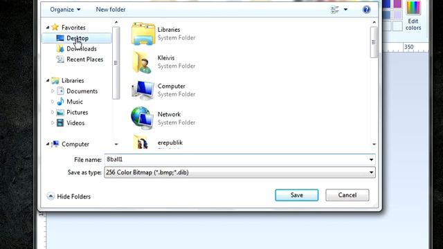Expand the Pictures library
Image resolution: width=443 pixels, height=249 pixels.
tap(53, 112)
